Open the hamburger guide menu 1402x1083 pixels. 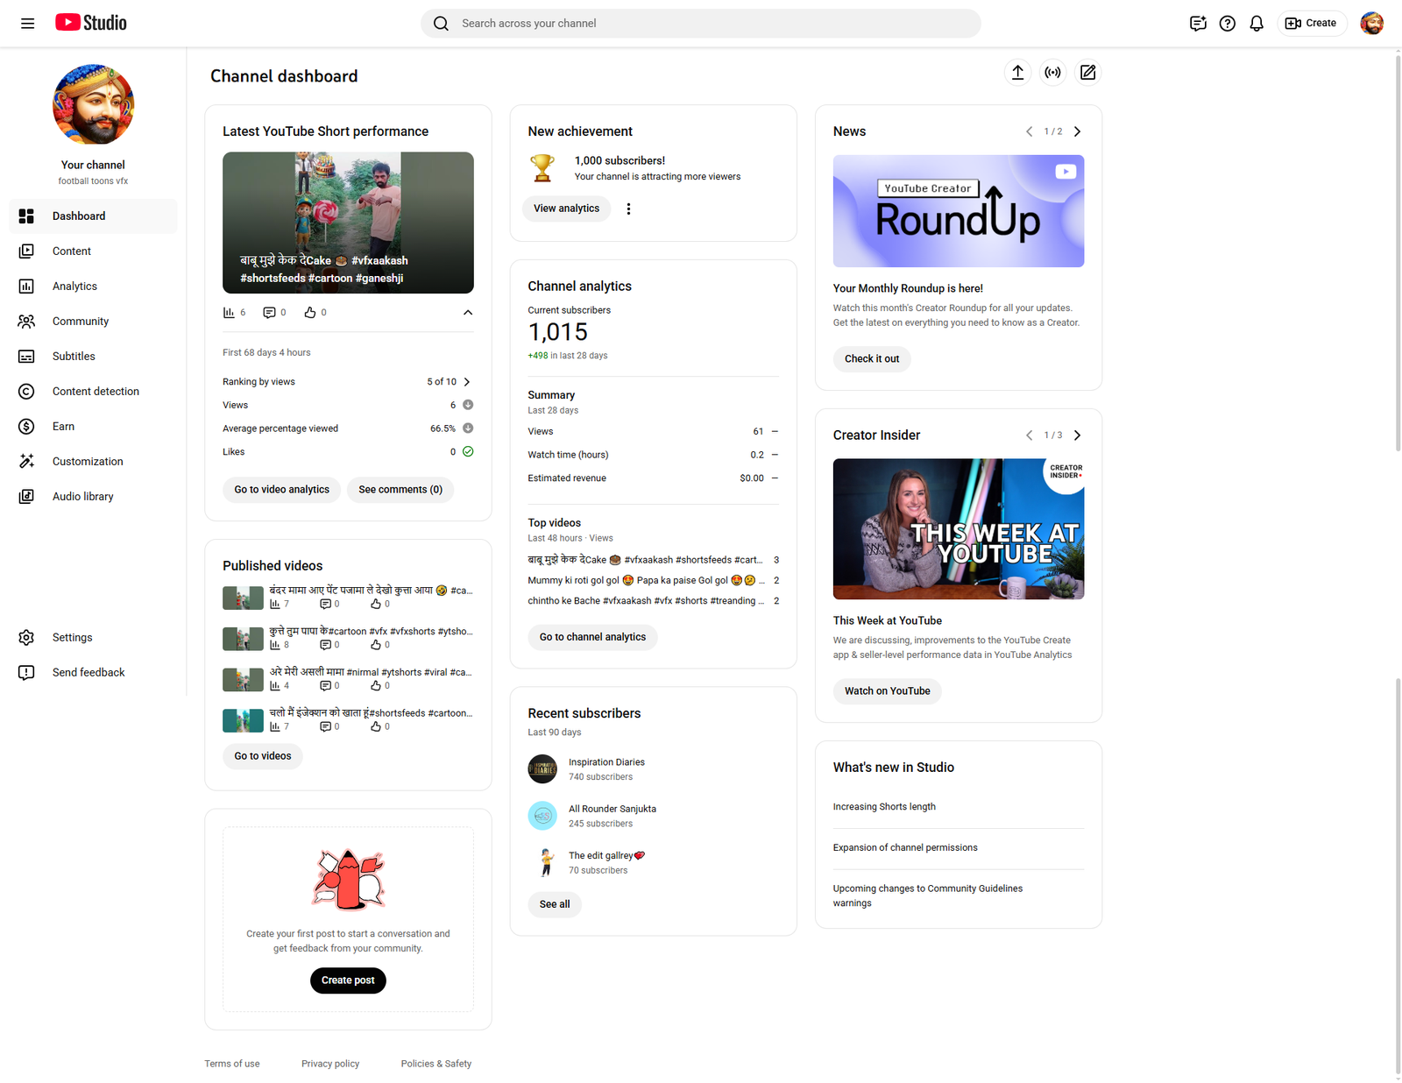point(27,24)
